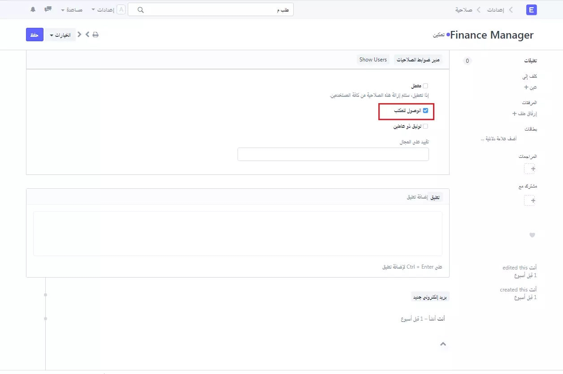Click the تمكين status indicator
Image resolution: width=563 pixels, height=374 pixels.
439,35
